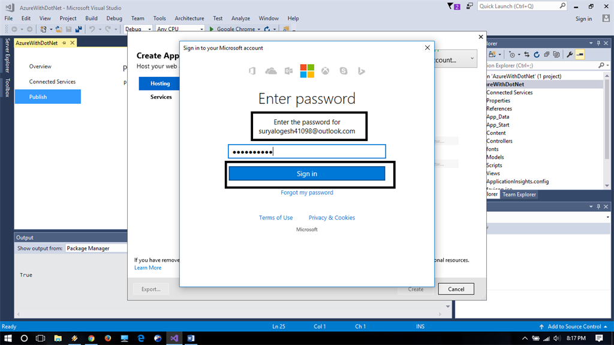Select Connected Services in left navigation
This screenshot has height=345, width=614.
(x=52, y=82)
